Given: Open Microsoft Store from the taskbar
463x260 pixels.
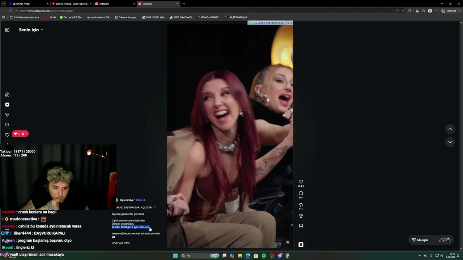Looking at the screenshot, I should (x=256, y=256).
